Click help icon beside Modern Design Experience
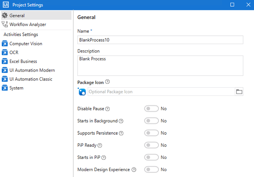The width and height of the screenshot is (254, 177). pyautogui.click(x=134, y=170)
